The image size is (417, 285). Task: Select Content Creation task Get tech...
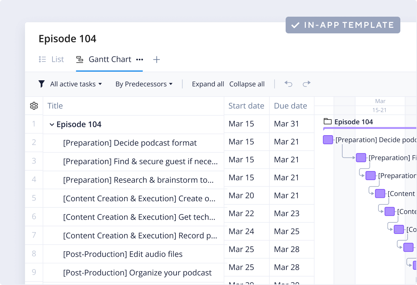(139, 217)
